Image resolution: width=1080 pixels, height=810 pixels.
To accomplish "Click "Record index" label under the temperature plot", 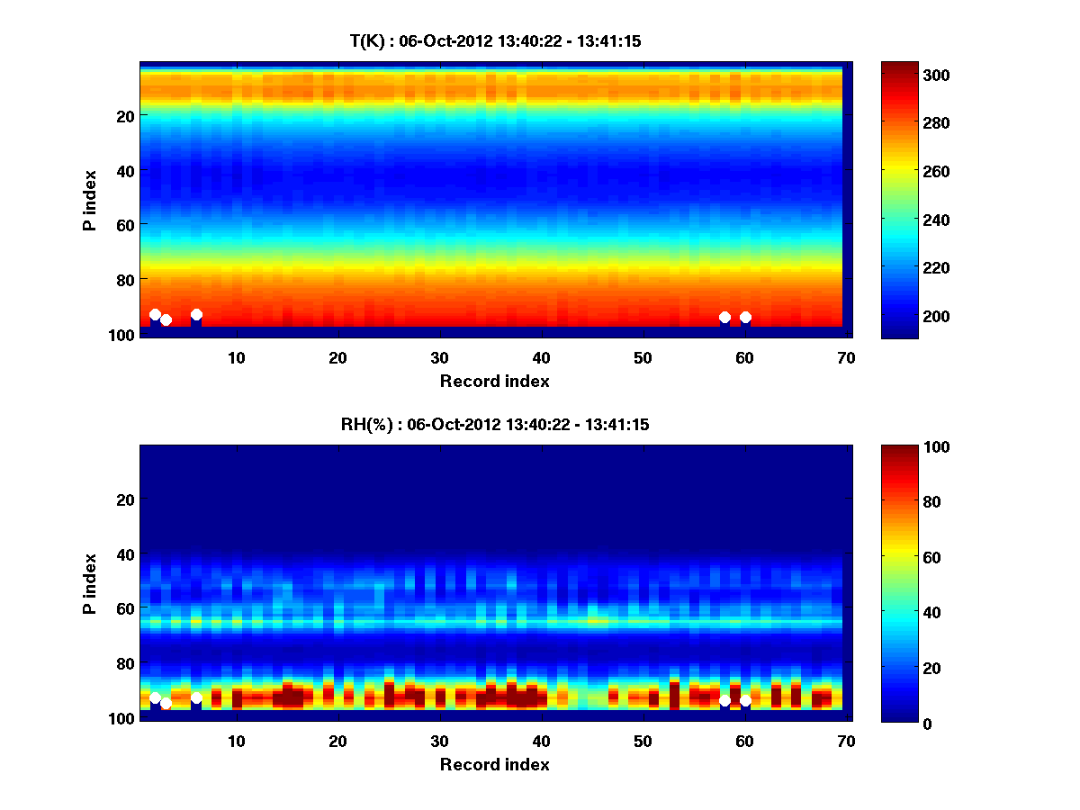I will (494, 381).
